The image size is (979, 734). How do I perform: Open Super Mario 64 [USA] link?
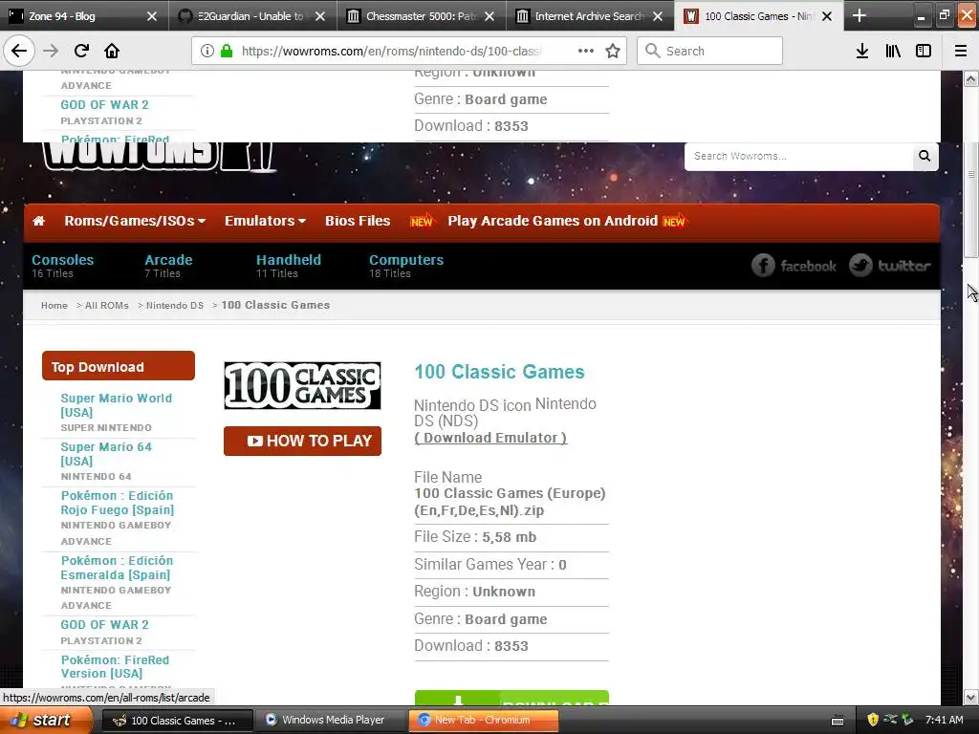pyautogui.click(x=106, y=454)
